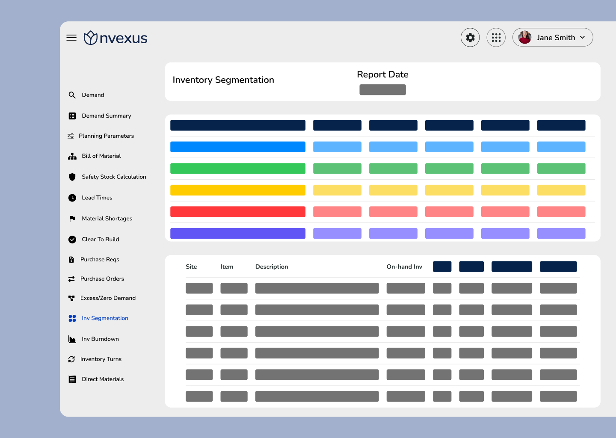The height and width of the screenshot is (438, 616).
Task: Open Purchase Reqs page
Action: click(x=100, y=260)
